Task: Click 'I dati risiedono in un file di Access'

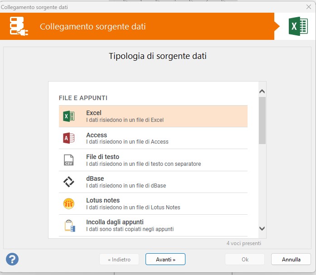Action: tap(127, 142)
